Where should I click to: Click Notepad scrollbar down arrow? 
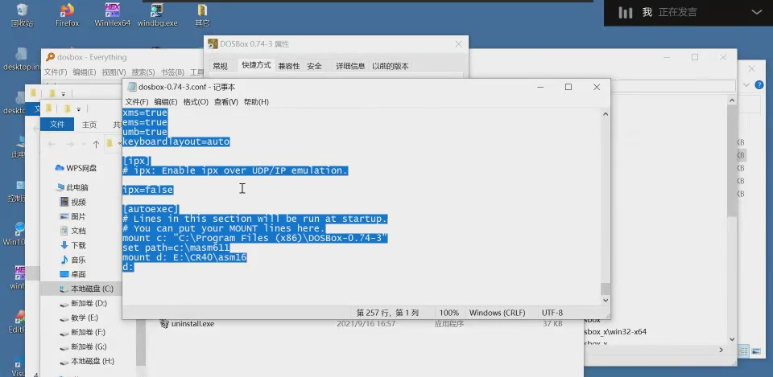[x=606, y=300]
